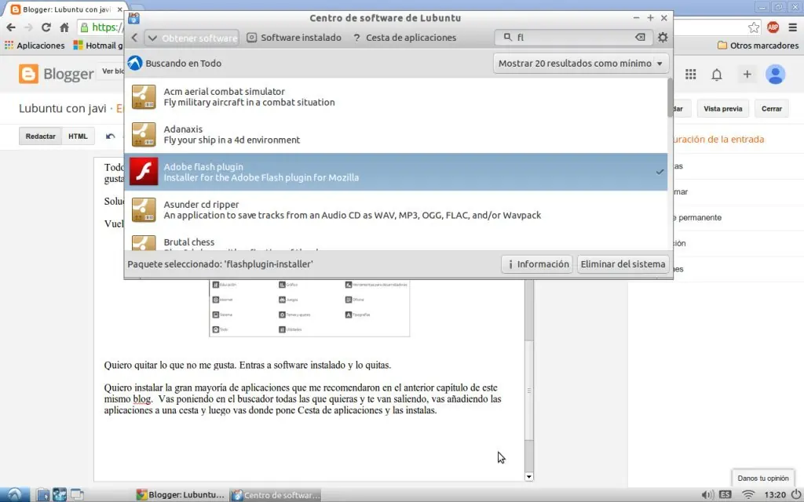Click the Asunder cd ripper package icon
This screenshot has width=804, height=502.
click(144, 209)
